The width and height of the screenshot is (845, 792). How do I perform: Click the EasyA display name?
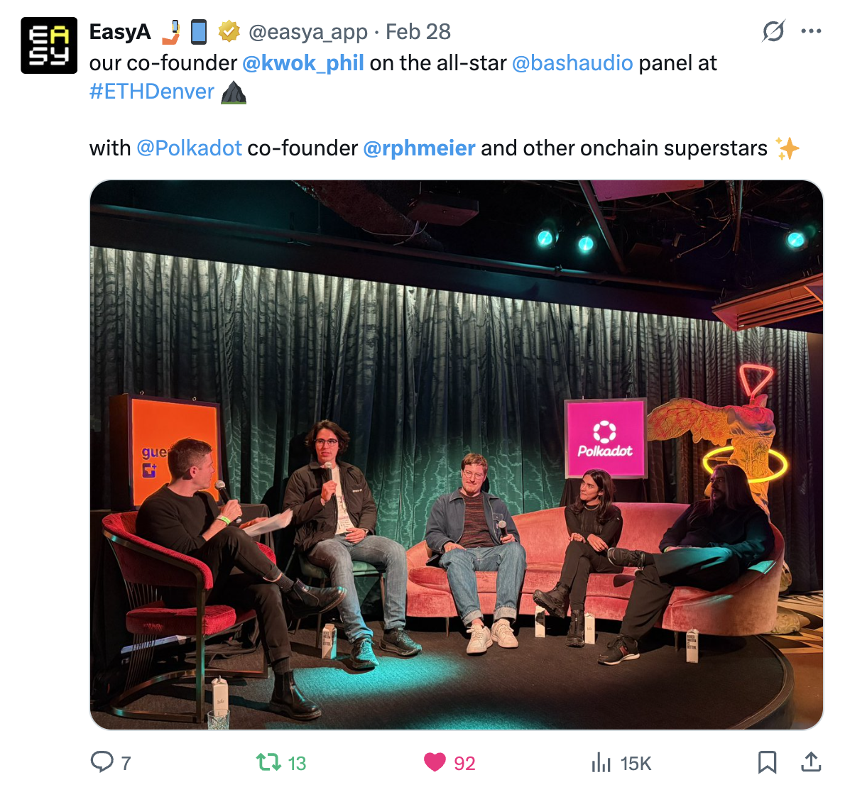(119, 32)
